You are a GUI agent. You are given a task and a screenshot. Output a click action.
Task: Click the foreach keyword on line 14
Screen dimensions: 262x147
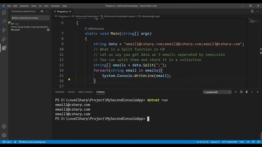101,70
